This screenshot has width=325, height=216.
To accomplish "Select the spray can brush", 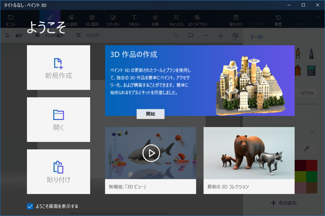I will pos(298,70).
